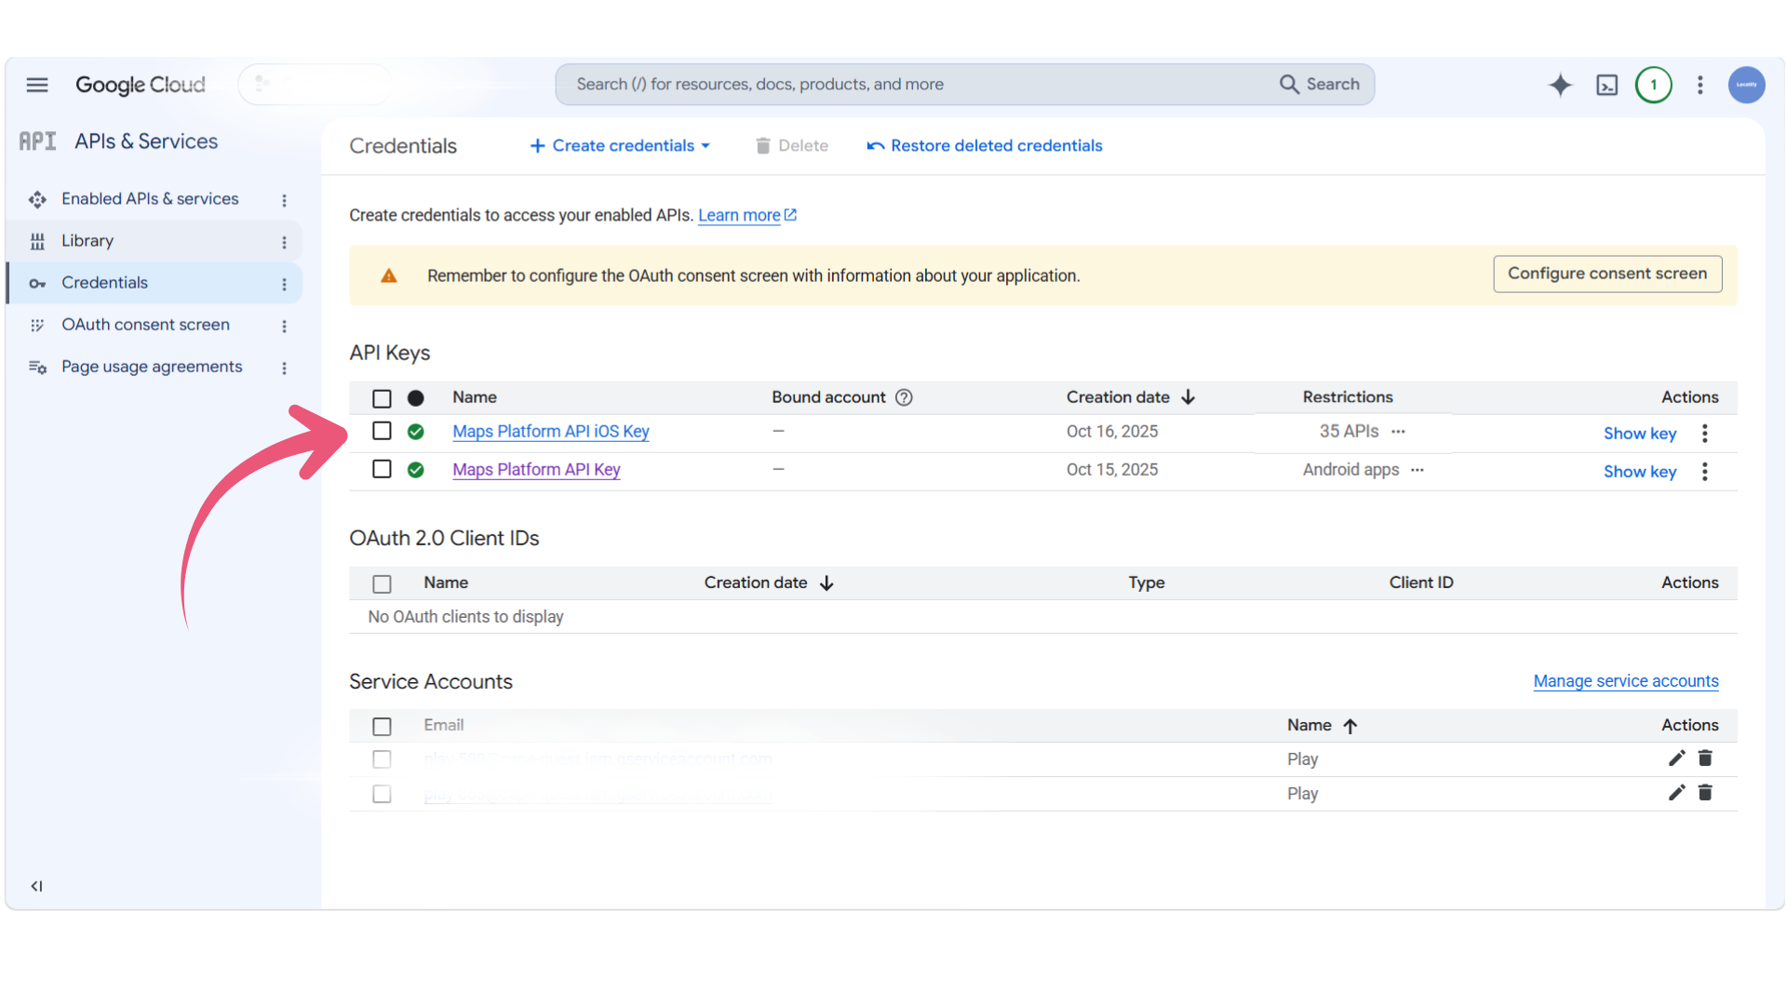This screenshot has height=1005, width=1787.
Task: Select all API keys checkbox
Action: point(382,398)
